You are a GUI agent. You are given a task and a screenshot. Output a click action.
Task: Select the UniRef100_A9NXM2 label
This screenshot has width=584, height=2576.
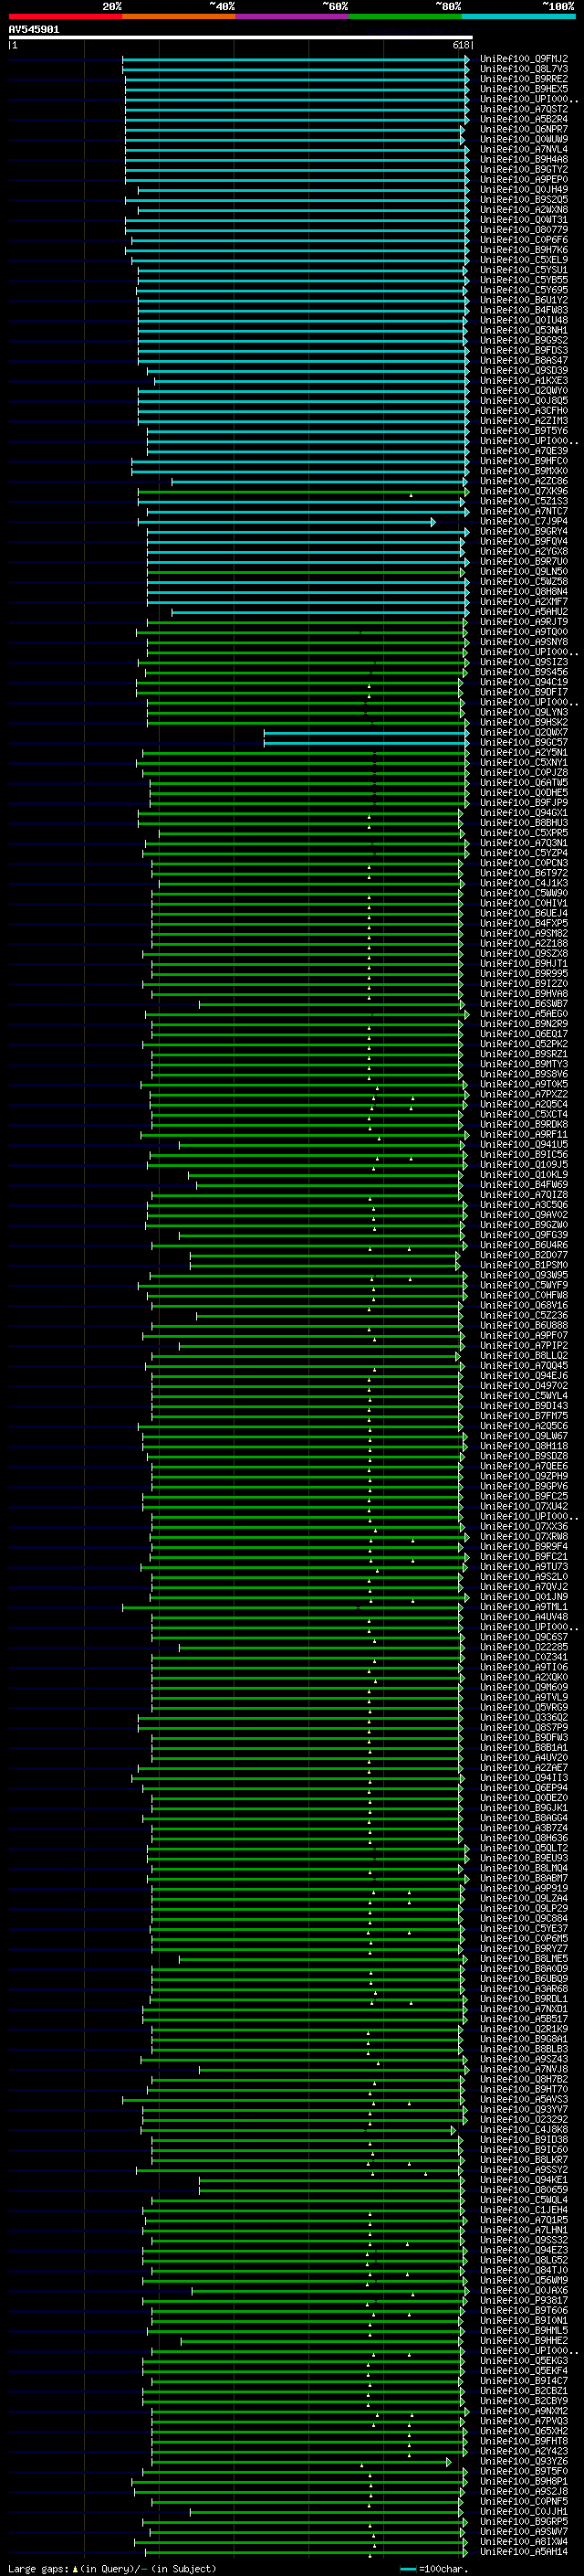point(524,2411)
